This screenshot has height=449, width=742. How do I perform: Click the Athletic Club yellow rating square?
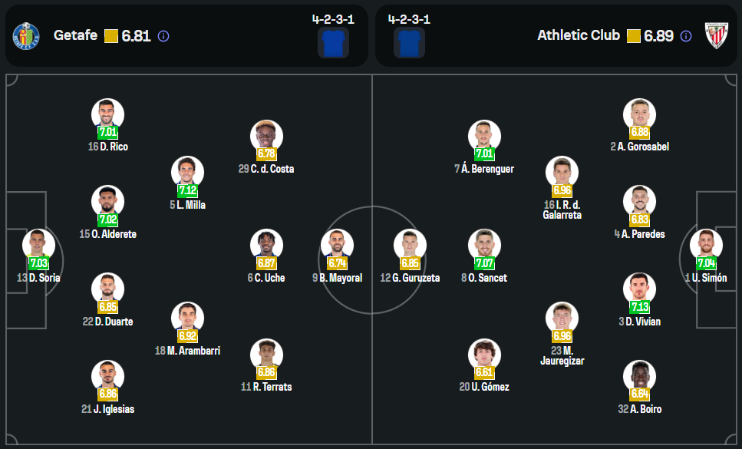[634, 36]
